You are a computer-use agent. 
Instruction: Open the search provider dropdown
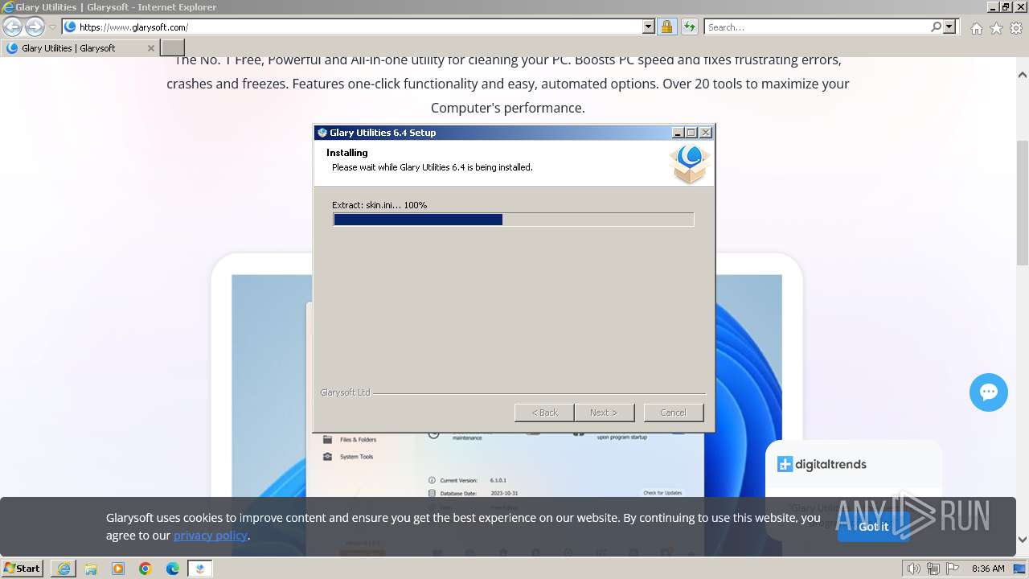point(949,27)
